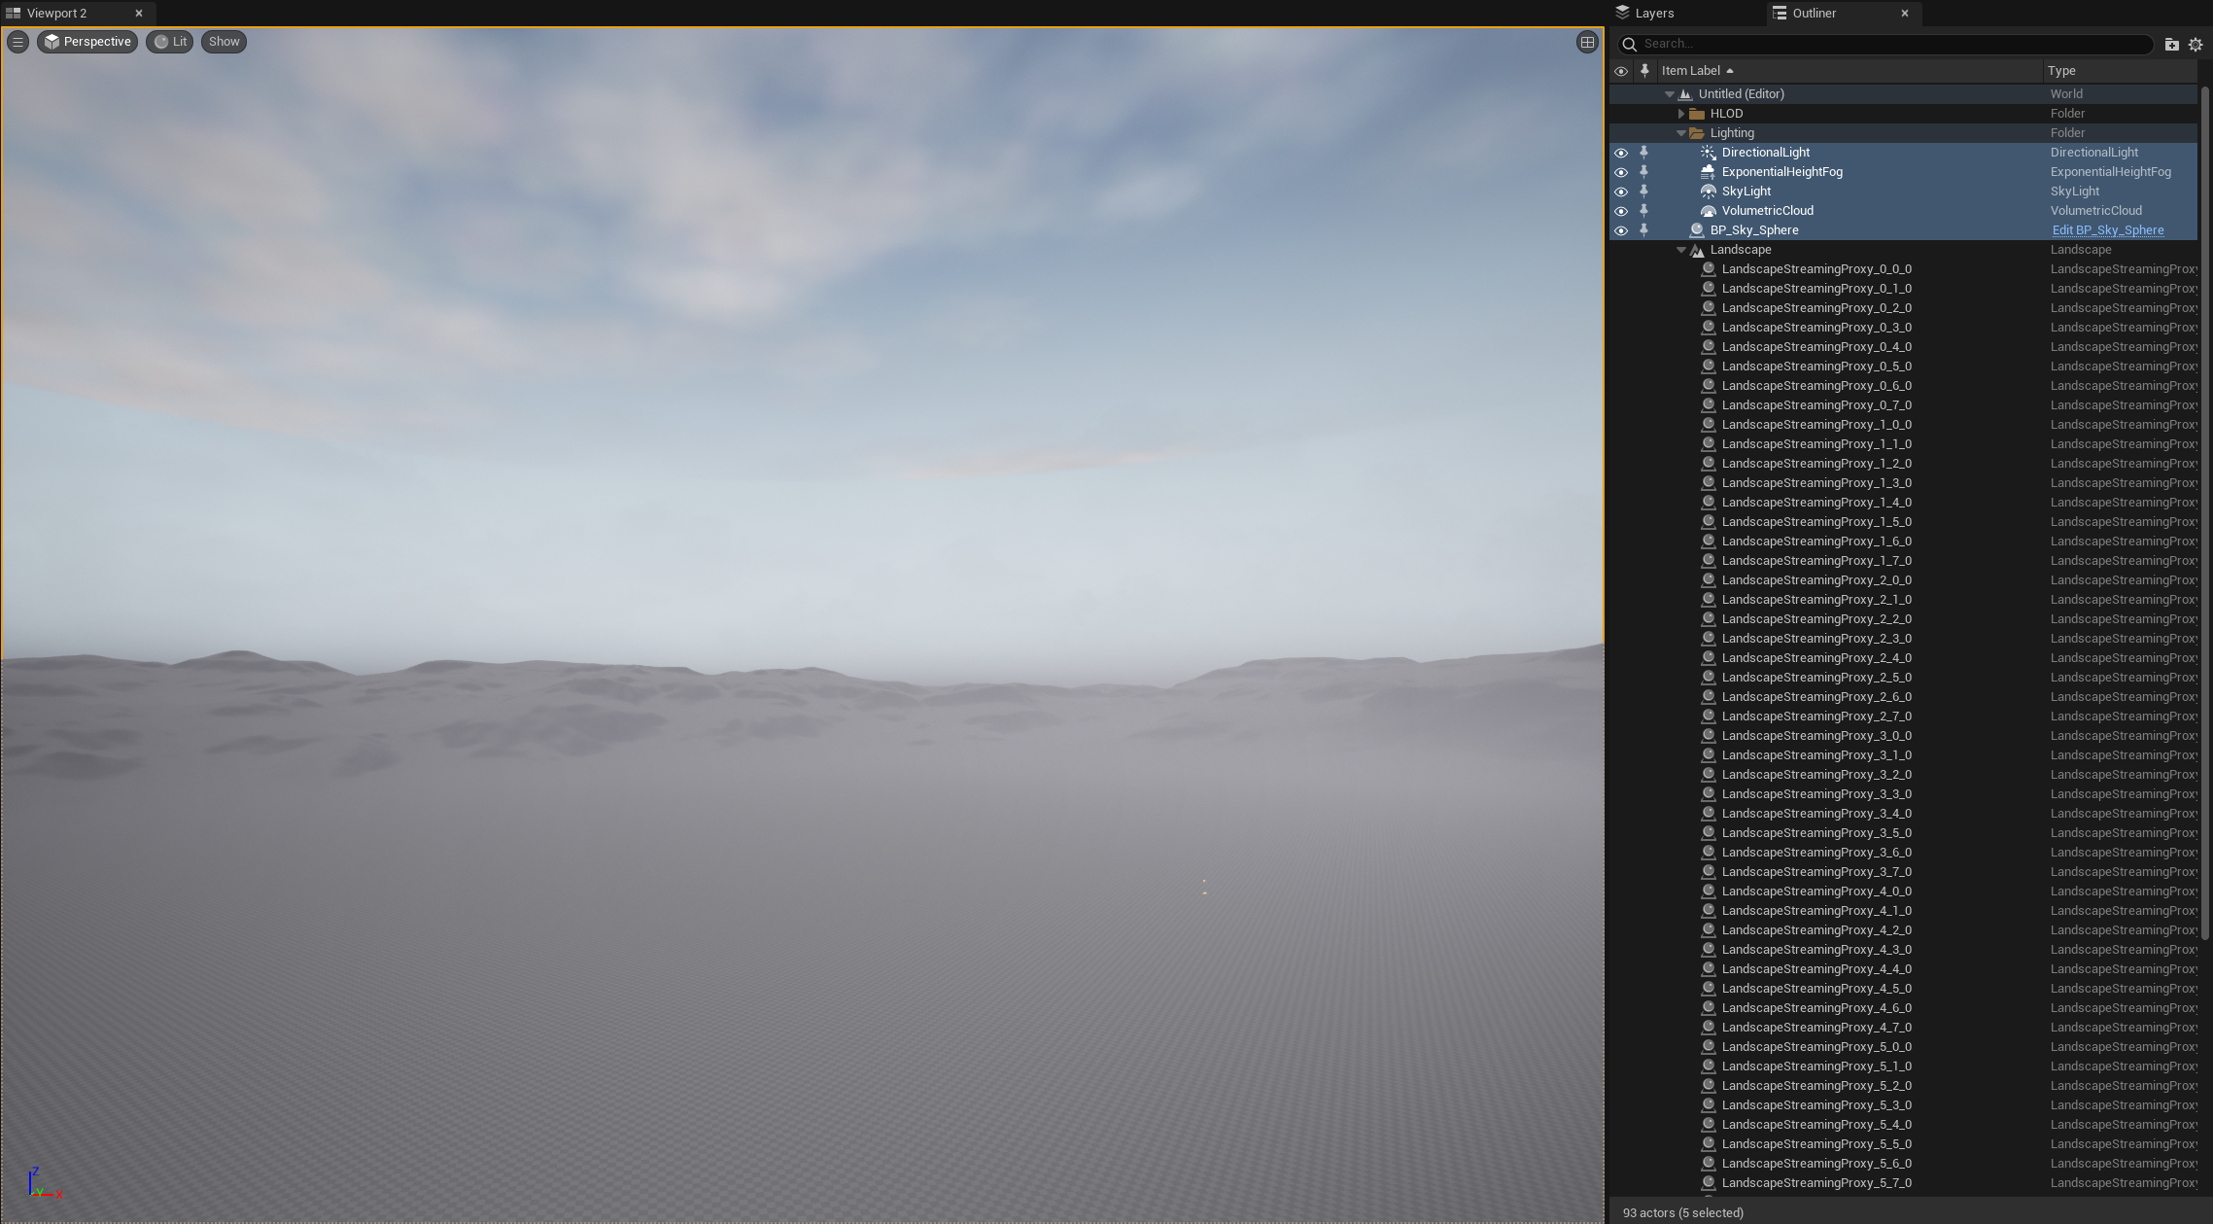Switch to the Layers tab
The image size is (2213, 1224).
[x=1653, y=14]
